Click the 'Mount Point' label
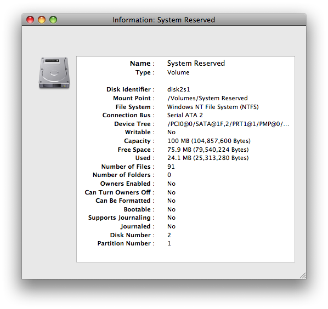Screen dimensions: 328x309 tap(132, 98)
